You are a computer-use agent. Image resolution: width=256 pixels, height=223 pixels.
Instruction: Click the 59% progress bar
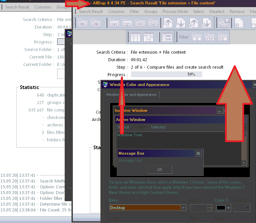coord(166,74)
